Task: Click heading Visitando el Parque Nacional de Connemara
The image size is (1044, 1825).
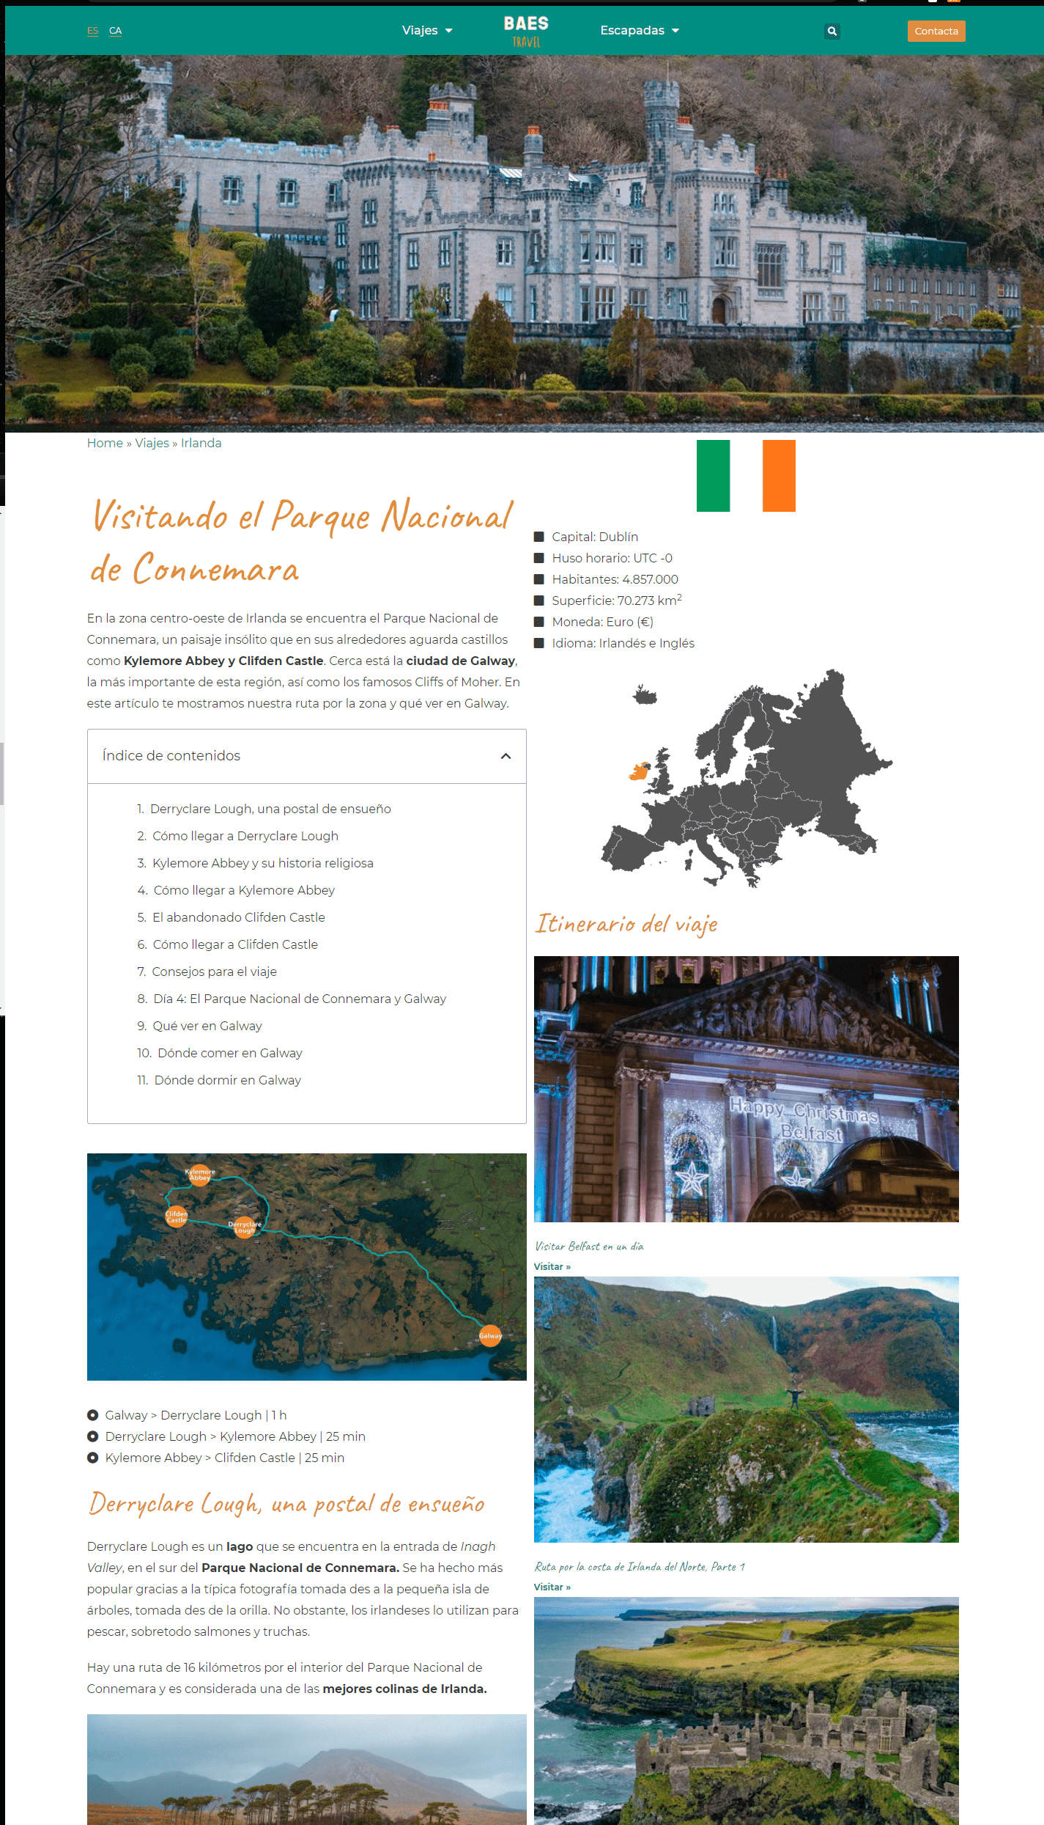Action: (303, 543)
